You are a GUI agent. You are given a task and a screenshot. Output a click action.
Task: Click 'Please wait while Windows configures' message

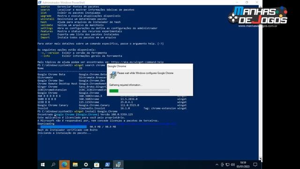click(145, 73)
